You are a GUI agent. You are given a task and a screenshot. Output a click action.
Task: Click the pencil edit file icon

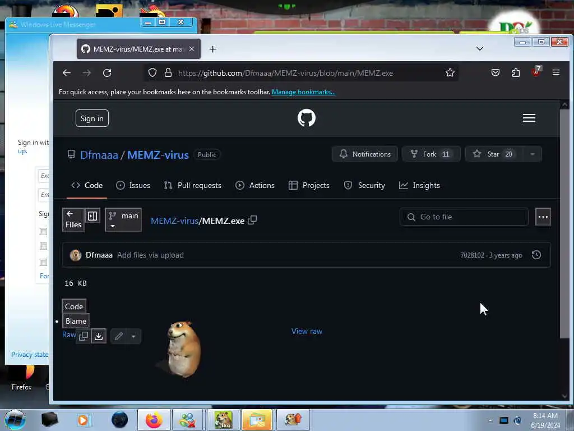pos(119,336)
